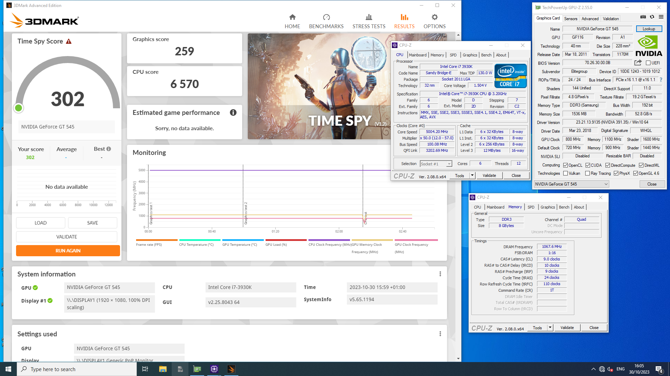Open the GPU-Z hamburger menu

[x=661, y=17]
